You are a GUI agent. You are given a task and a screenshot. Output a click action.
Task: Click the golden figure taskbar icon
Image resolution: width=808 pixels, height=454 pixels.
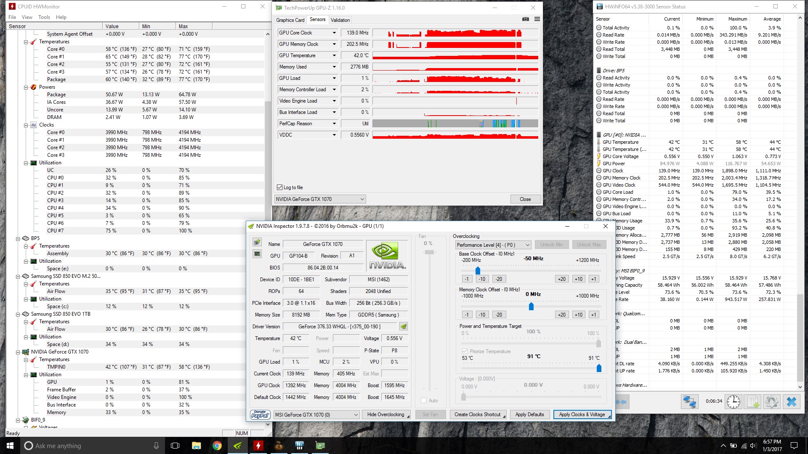279,446
